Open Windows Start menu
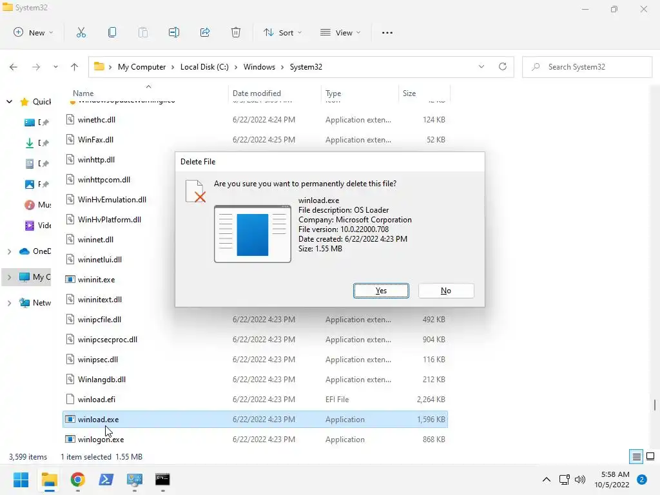660x495 pixels. (21, 480)
